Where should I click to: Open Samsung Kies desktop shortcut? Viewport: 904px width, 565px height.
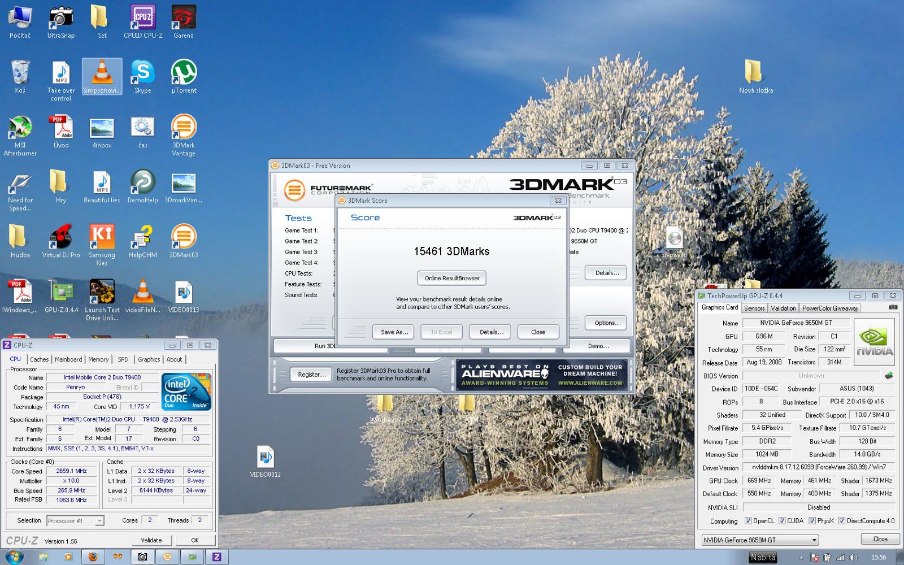[102, 245]
